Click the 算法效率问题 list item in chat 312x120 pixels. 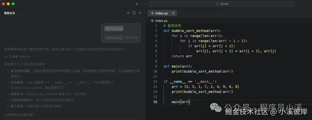tap(74, 74)
